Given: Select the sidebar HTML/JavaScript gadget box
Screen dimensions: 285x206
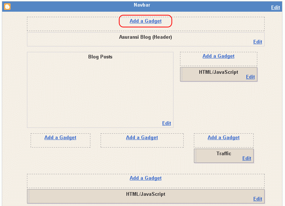Looking at the screenshot, I should (x=219, y=74).
